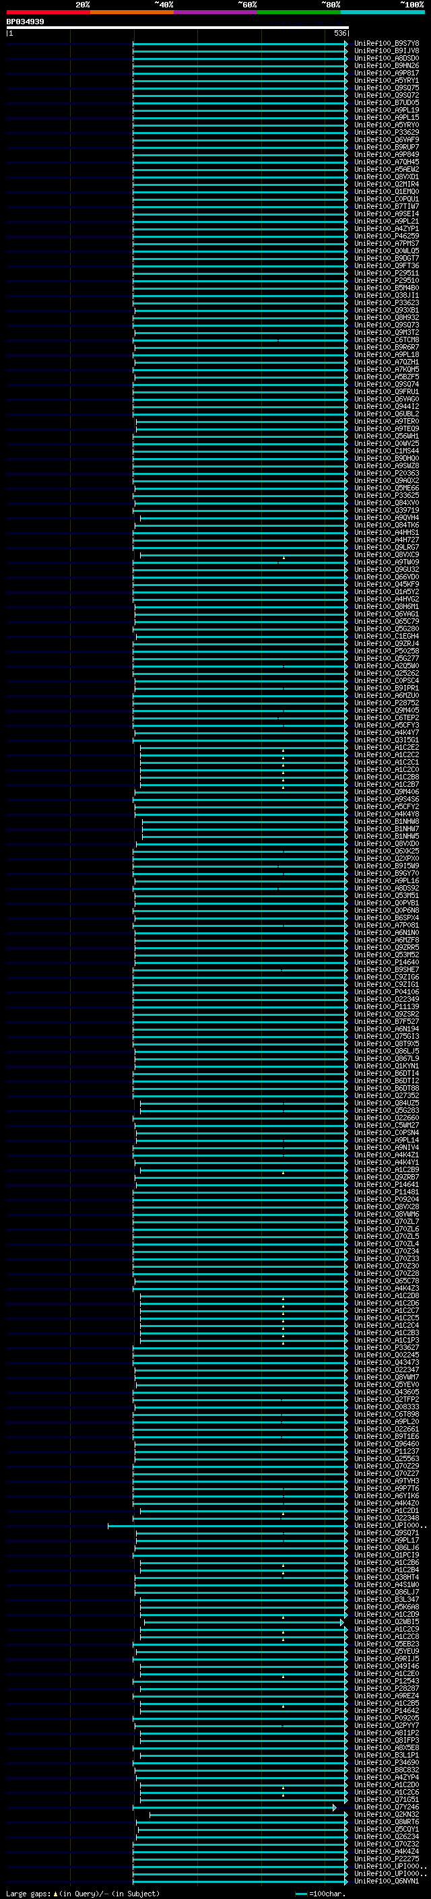
Task: Open hit UniRef100_P33623
Action: tap(387, 303)
